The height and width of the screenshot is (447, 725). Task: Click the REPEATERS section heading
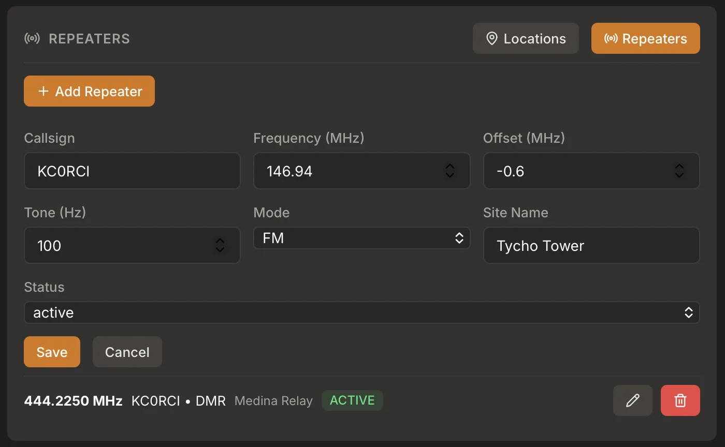click(89, 39)
